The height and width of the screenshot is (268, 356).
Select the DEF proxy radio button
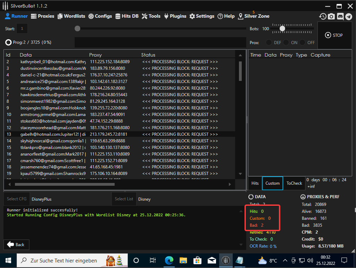pyautogui.click(x=269, y=42)
